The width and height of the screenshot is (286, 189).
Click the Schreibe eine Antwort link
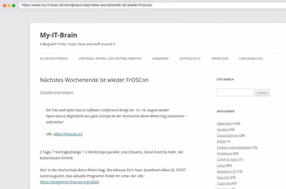click(56, 92)
